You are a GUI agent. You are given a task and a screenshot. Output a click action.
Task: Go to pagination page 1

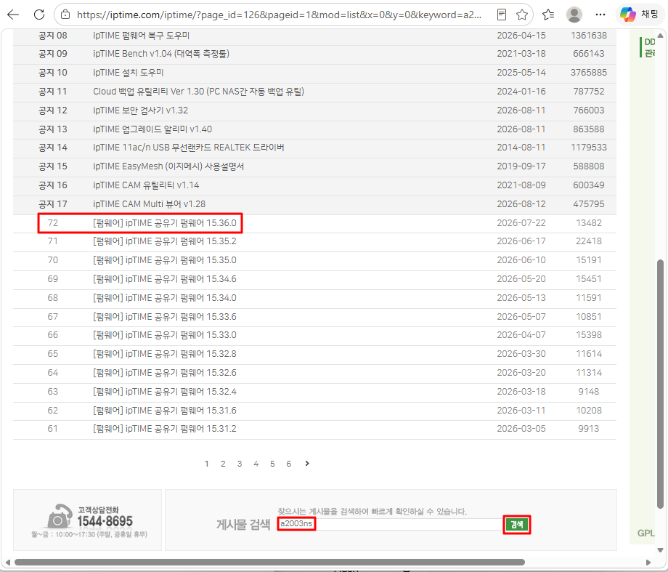pos(207,464)
